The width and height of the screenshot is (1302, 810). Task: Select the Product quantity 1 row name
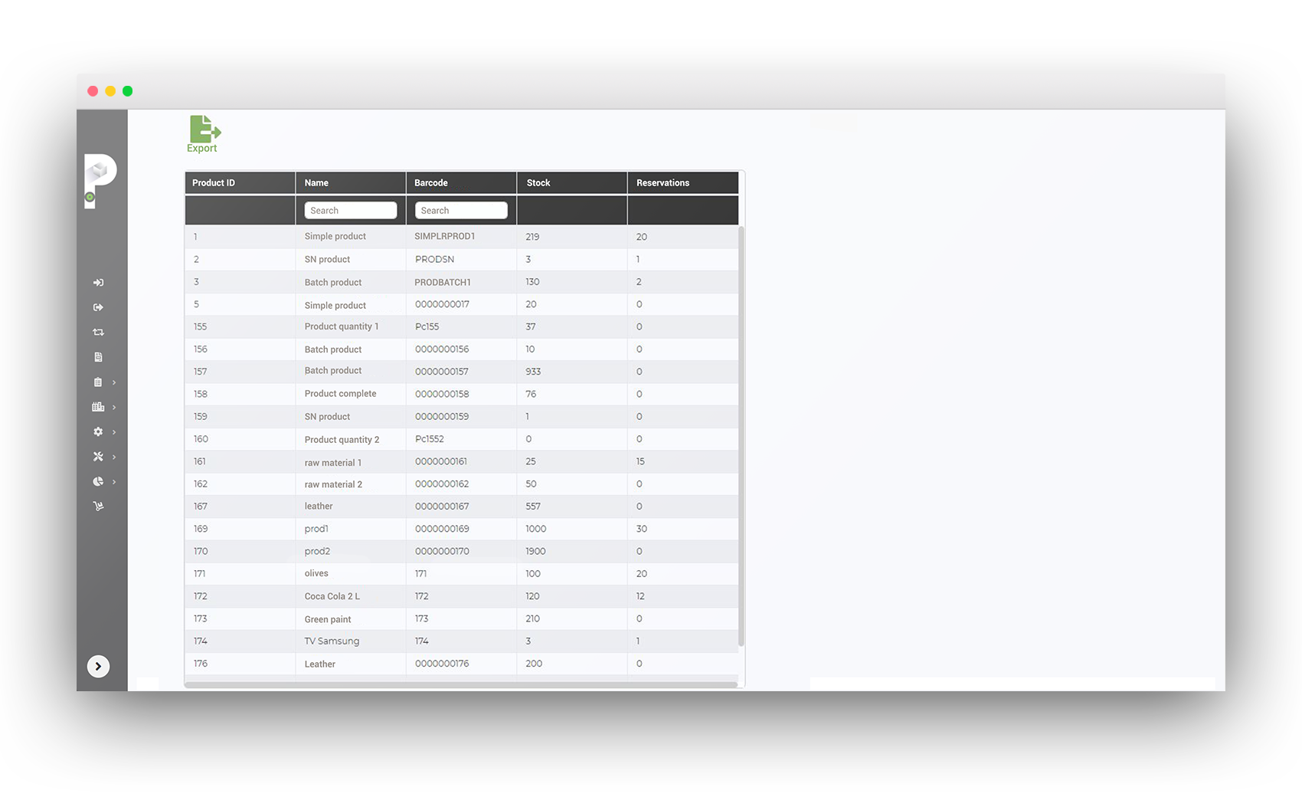pyautogui.click(x=342, y=326)
